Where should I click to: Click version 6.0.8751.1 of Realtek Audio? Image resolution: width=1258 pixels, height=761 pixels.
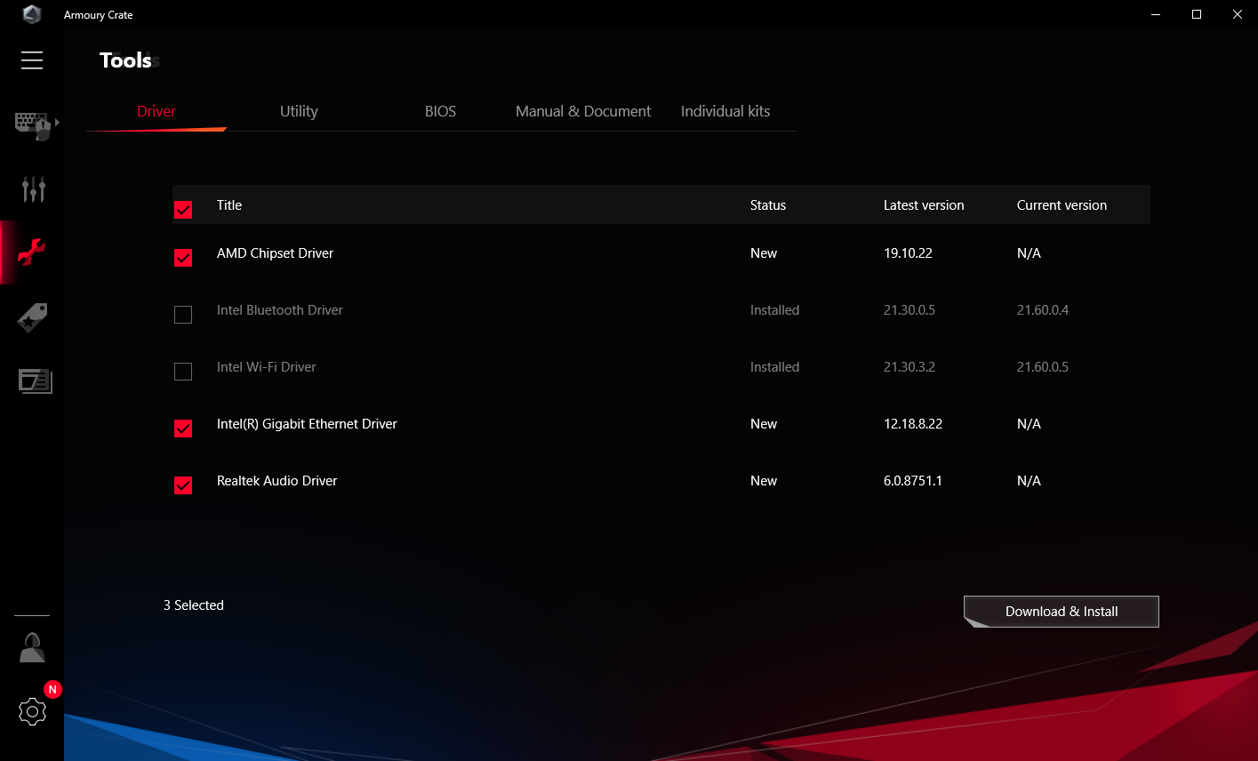click(913, 481)
